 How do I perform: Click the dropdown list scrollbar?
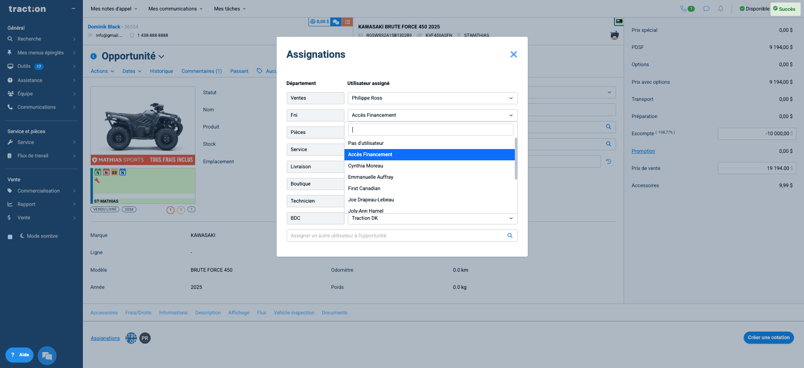click(x=516, y=159)
